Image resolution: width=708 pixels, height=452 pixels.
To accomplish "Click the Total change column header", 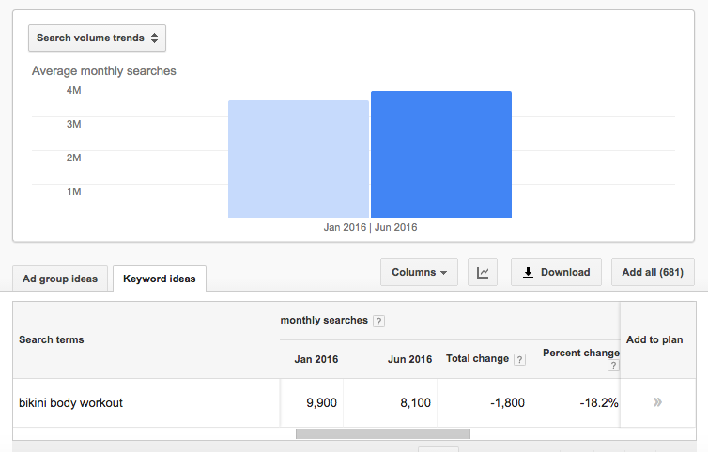I will point(477,358).
